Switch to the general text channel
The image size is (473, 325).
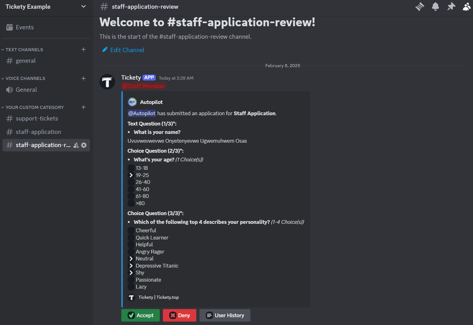(x=26, y=61)
